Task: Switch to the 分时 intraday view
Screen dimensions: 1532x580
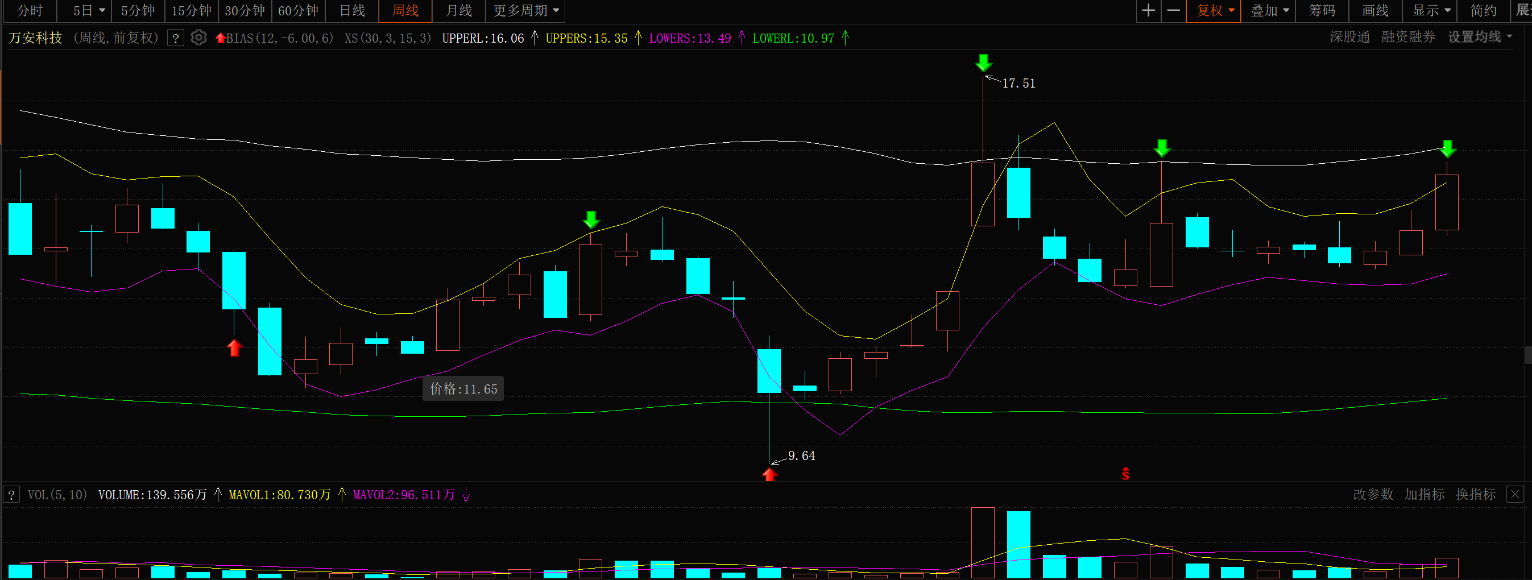Action: (30, 11)
